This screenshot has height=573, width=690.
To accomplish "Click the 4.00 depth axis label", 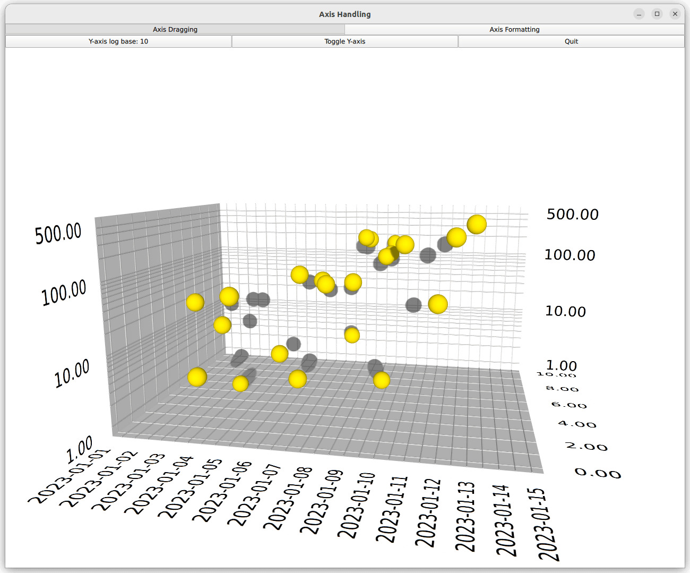I will coord(577,424).
